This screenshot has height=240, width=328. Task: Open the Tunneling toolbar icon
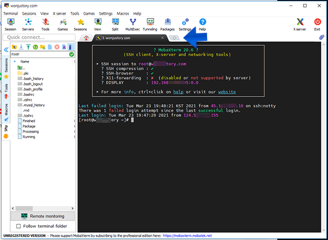pyautogui.click(x=150, y=25)
